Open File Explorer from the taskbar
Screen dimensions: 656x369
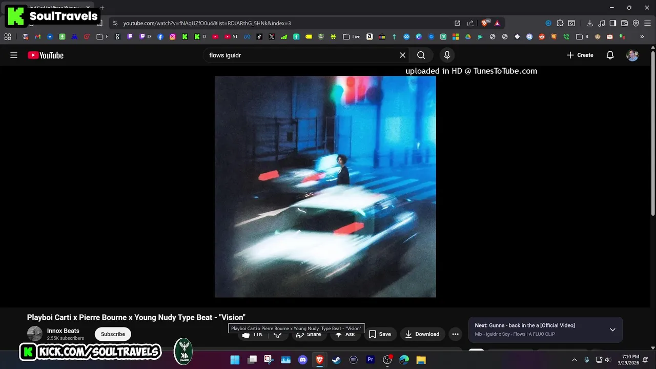[421, 360]
